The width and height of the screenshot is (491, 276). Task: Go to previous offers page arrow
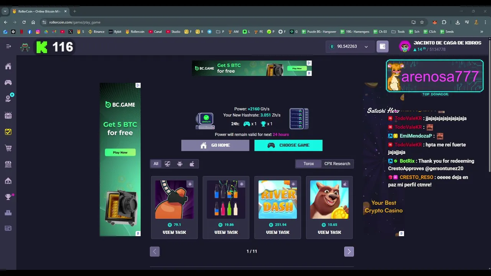(155, 251)
